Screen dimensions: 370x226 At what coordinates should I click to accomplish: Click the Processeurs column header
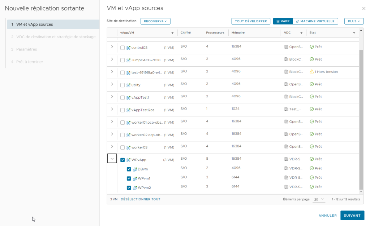click(215, 33)
